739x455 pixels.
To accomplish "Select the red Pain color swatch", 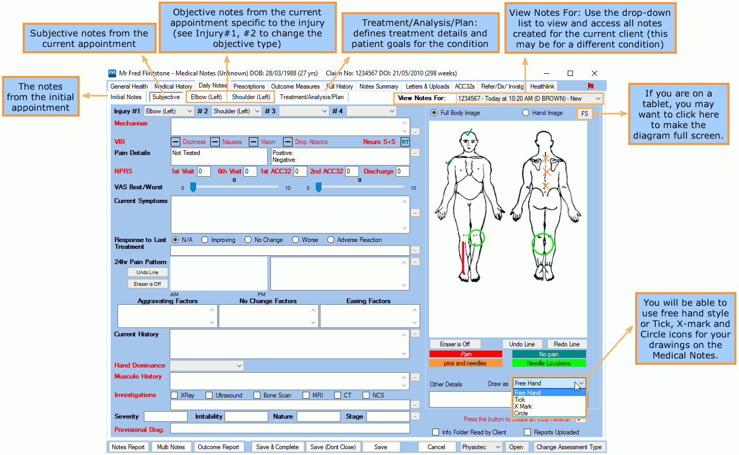I will pyautogui.click(x=465, y=354).
